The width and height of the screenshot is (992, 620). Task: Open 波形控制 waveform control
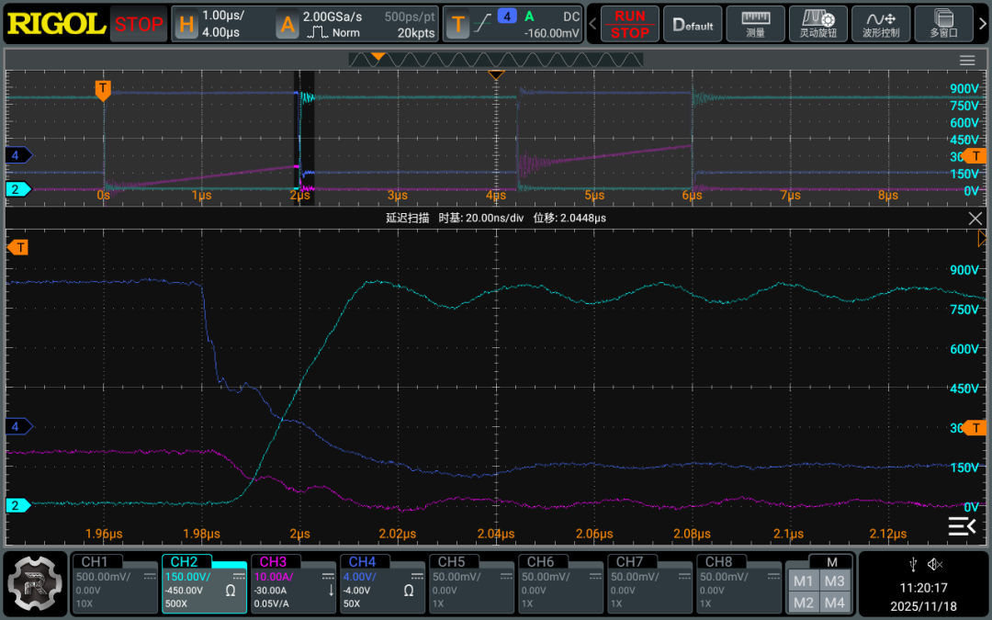click(881, 24)
